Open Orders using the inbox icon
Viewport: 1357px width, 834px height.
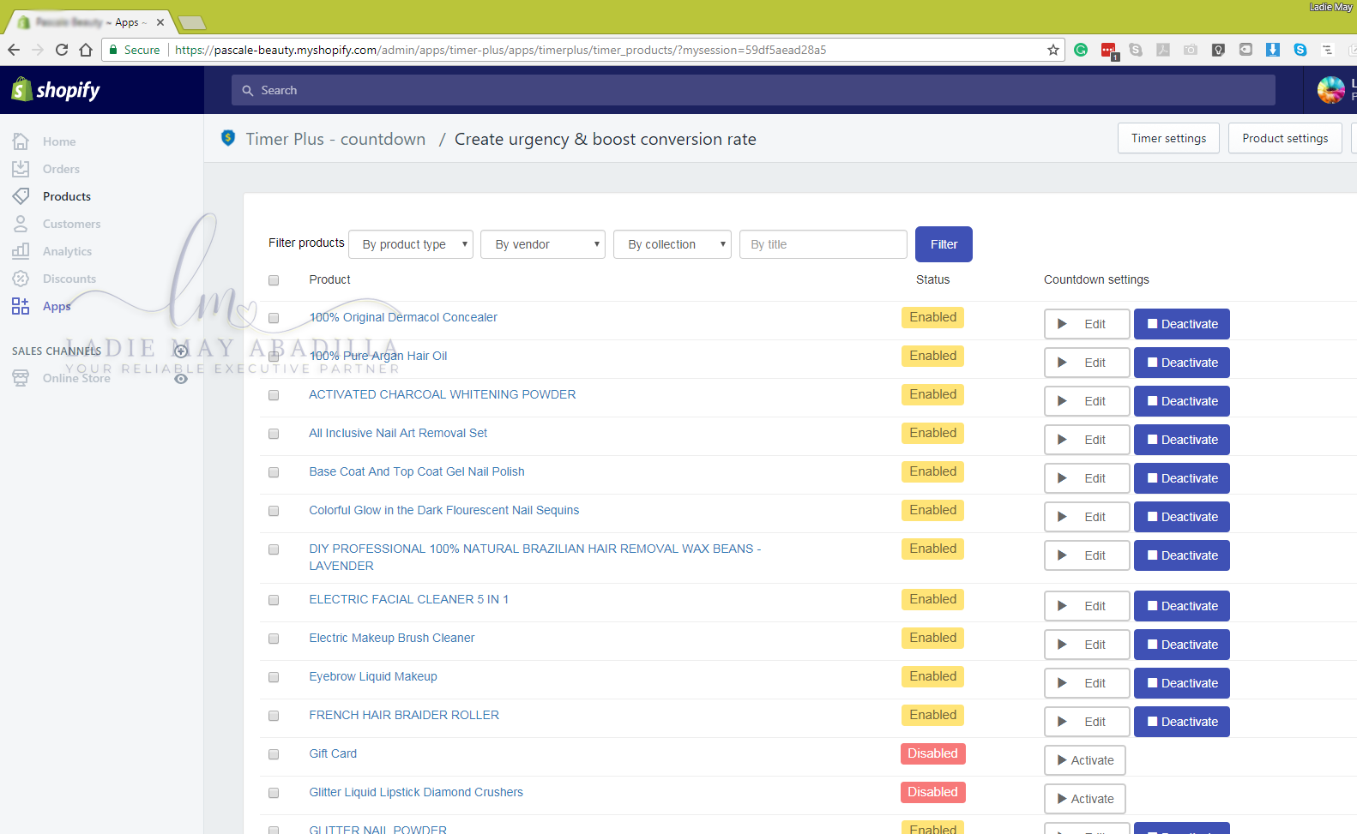click(x=21, y=169)
